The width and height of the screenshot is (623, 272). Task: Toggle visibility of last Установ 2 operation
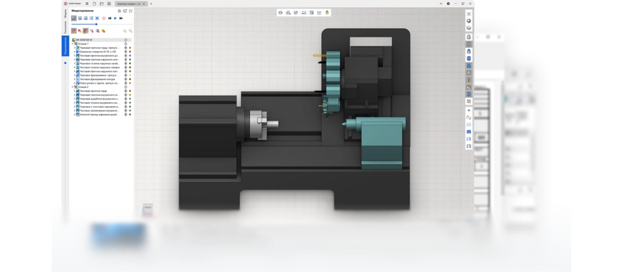tap(125, 114)
